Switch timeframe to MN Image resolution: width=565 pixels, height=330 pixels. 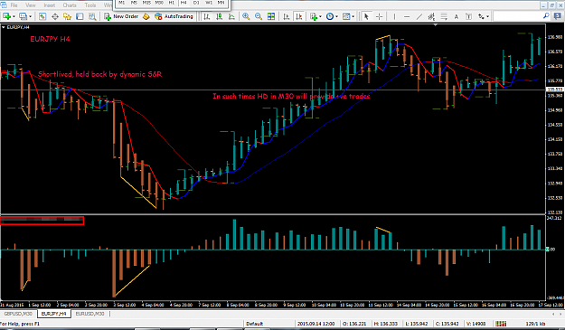(x=221, y=3)
